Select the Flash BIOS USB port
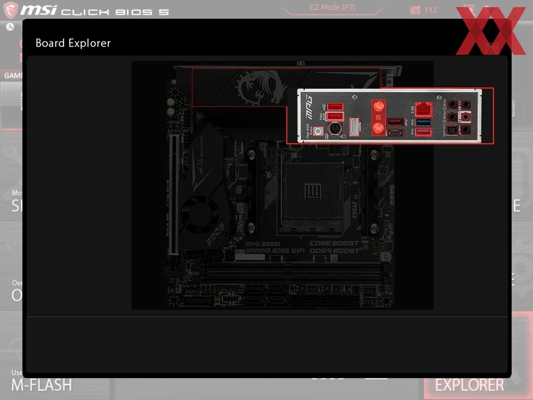Screen dimensions: 533x400 (335, 116)
